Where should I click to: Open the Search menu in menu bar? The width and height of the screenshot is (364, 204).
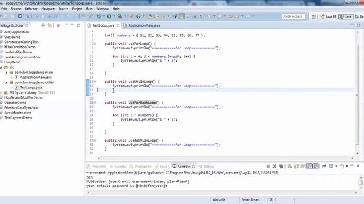coord(63,9)
